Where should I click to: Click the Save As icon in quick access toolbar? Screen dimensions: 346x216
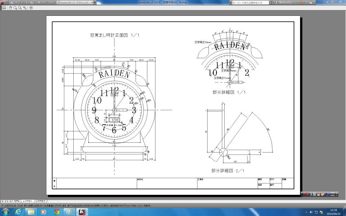tap(27, 2)
